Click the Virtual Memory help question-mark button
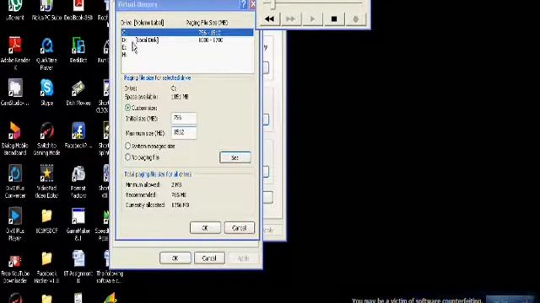Screen dimensions: 540x303 [x=244, y=4]
